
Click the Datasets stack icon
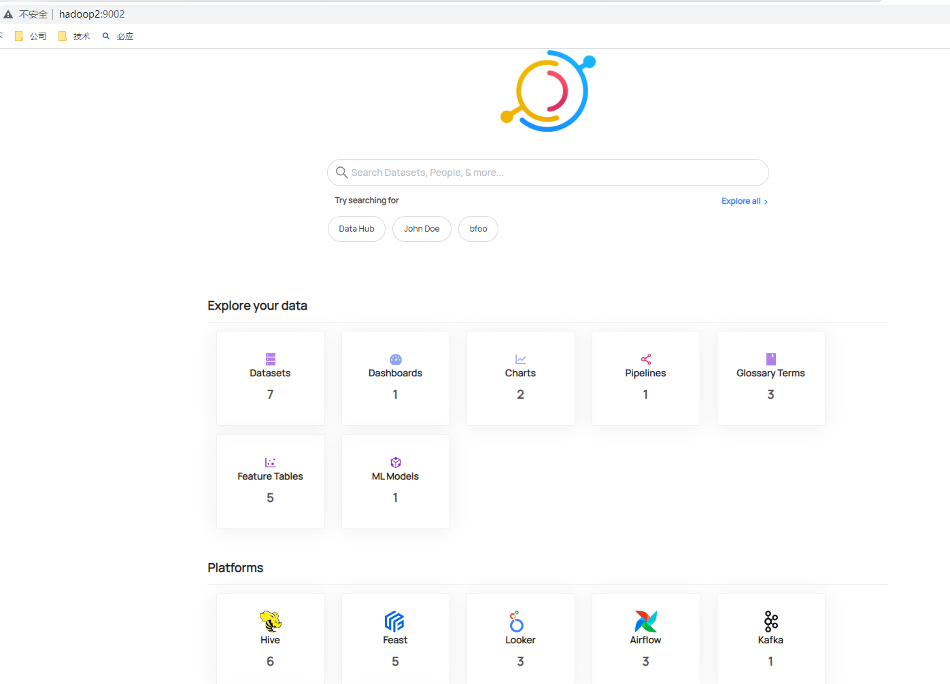271,359
